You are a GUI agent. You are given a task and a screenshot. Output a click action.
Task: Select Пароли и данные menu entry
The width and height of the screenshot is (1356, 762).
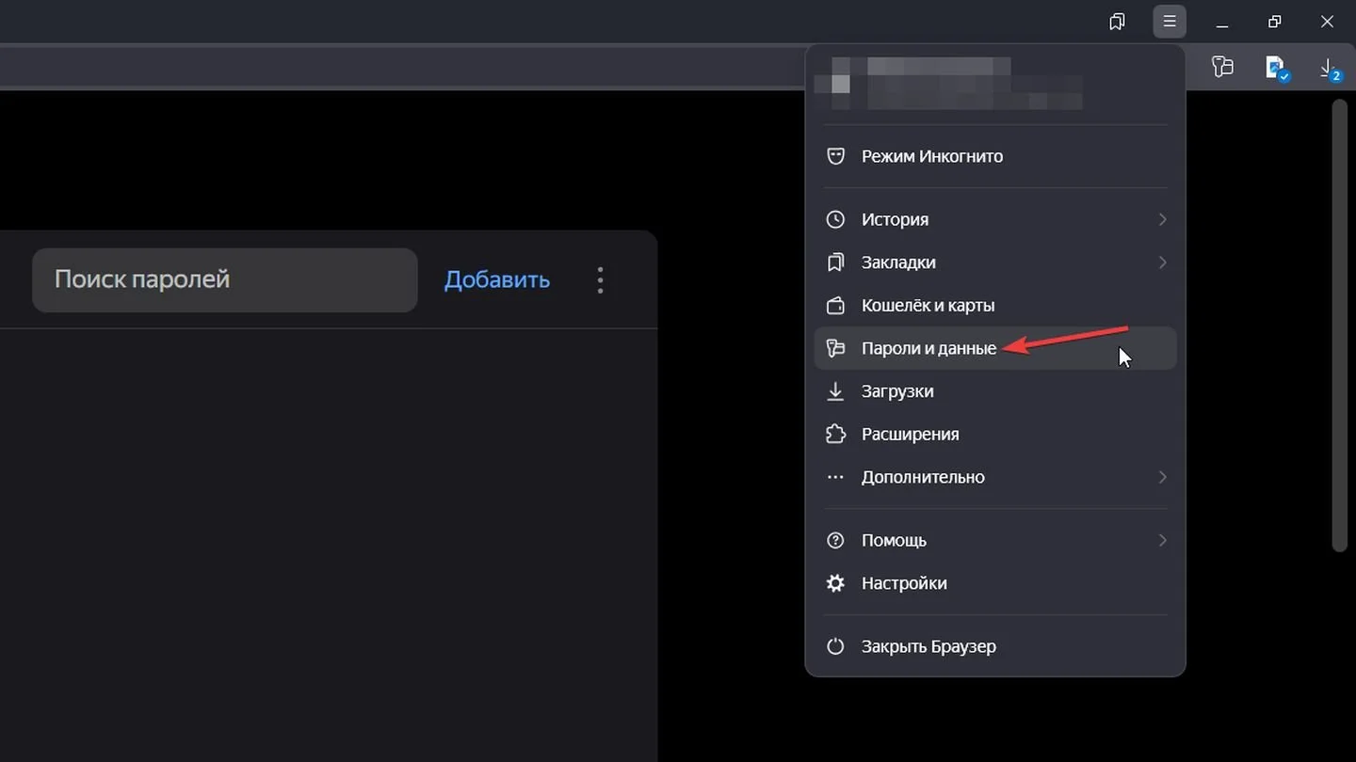995,348
